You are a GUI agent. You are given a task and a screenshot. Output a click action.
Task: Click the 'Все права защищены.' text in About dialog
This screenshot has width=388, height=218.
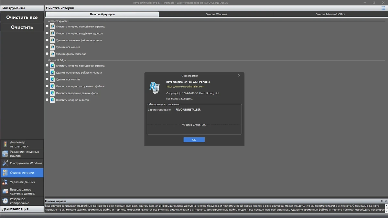click(x=180, y=99)
